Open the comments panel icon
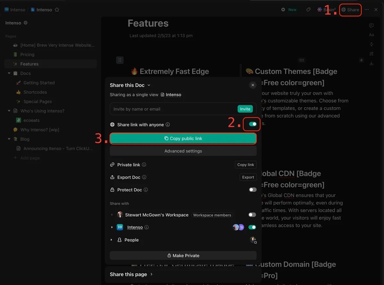The image size is (384, 285). [372, 26]
